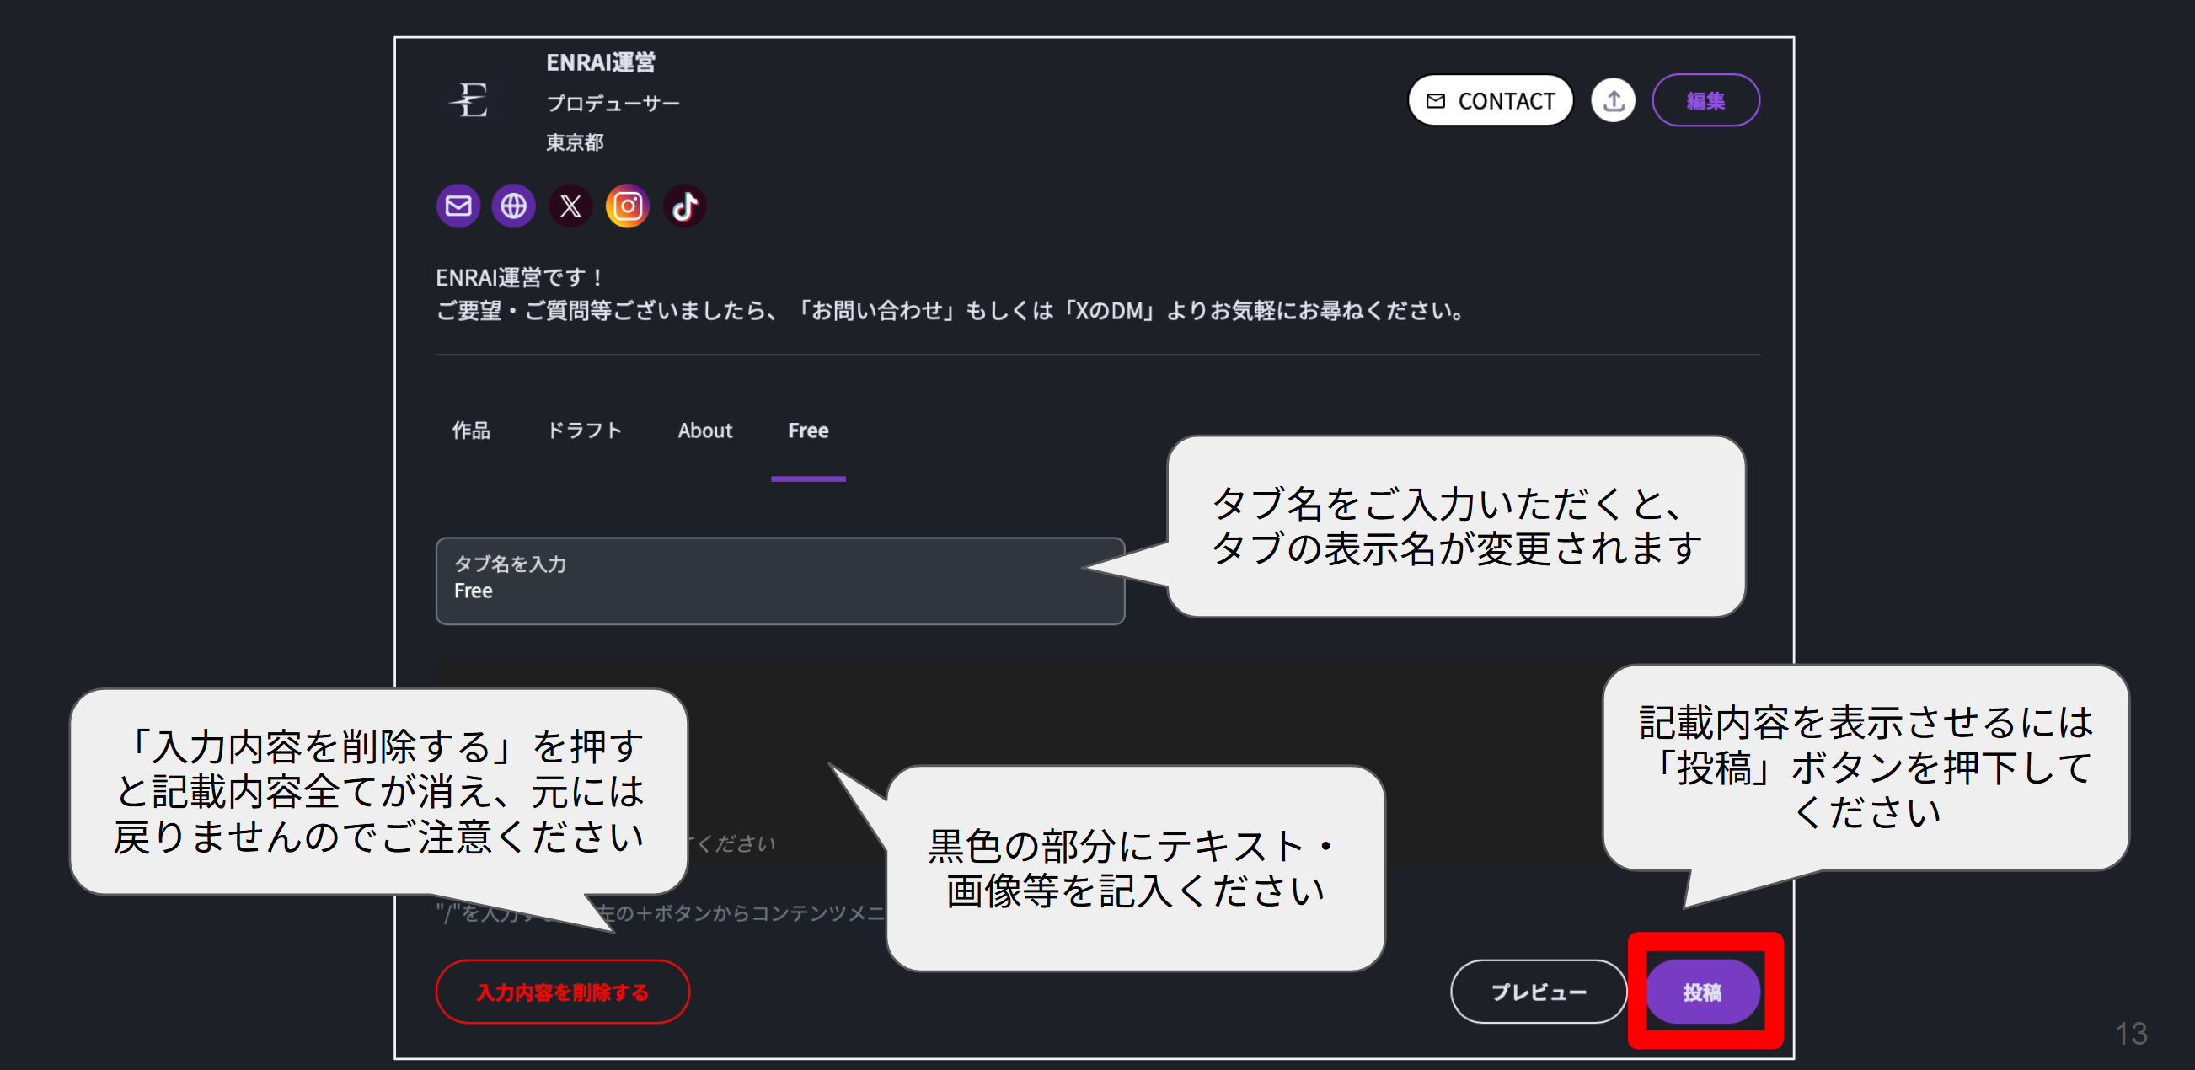Click the CONTACT button
Screen dimensions: 2195x1070
pos(1491,100)
